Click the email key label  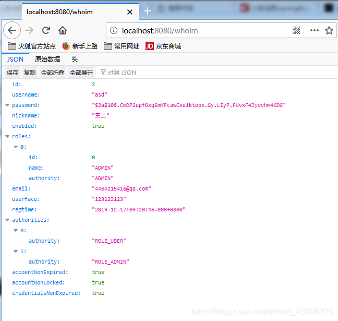pyautogui.click(x=21, y=189)
